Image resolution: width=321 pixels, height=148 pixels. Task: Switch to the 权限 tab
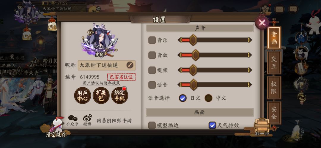pos(274,88)
